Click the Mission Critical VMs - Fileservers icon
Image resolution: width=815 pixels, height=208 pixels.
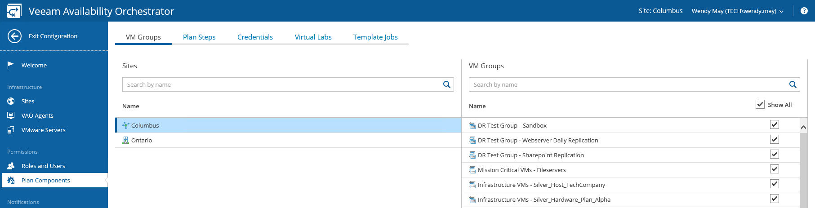[472, 170]
